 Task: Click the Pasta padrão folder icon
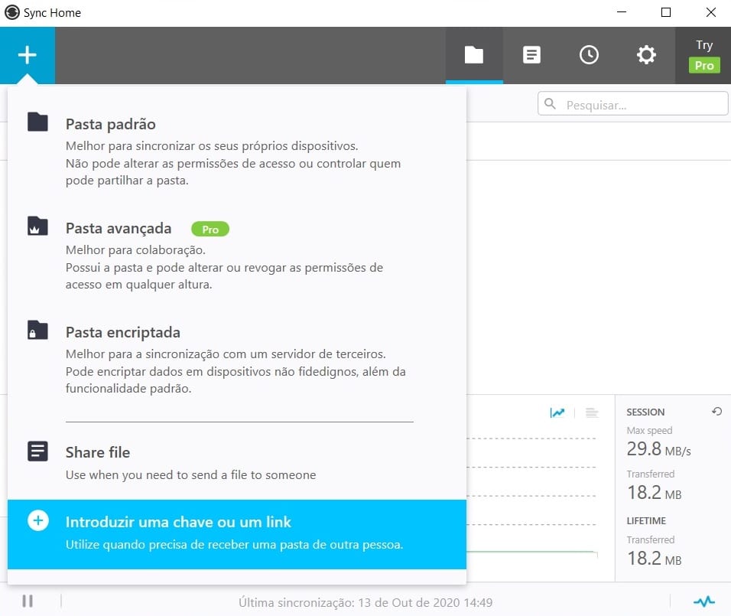click(x=37, y=122)
